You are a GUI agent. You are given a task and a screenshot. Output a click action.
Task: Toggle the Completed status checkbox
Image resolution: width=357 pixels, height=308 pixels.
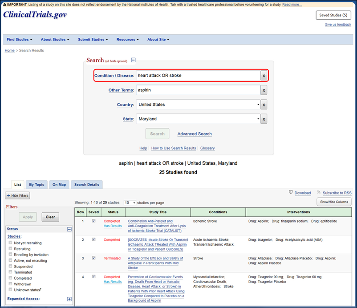[11, 278]
